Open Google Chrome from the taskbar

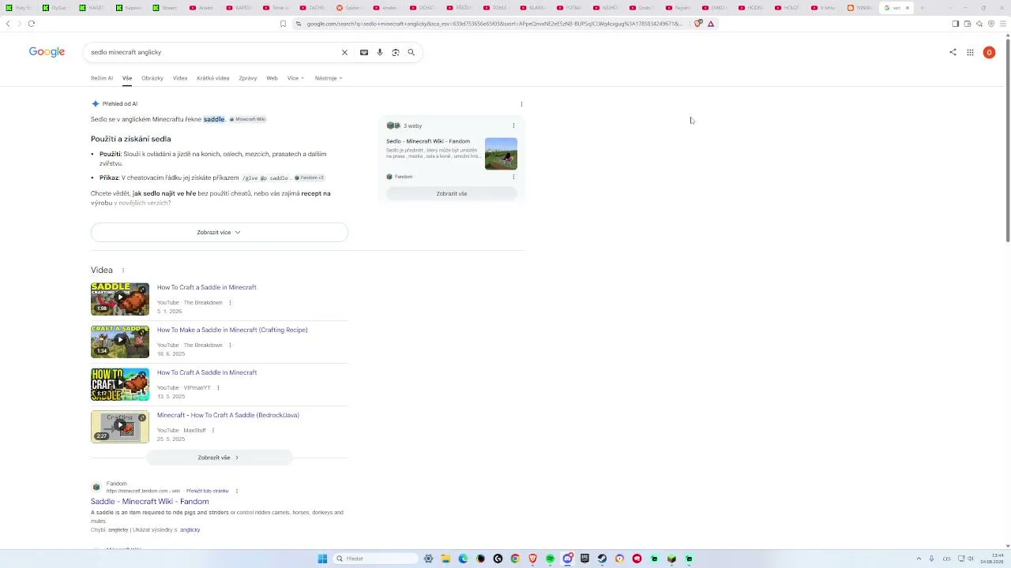515,559
